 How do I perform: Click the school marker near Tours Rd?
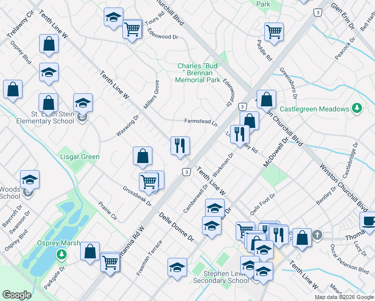coord(113,18)
